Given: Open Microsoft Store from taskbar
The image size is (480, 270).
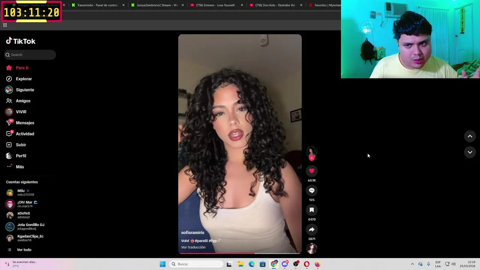Looking at the screenshot, I should tap(262, 264).
